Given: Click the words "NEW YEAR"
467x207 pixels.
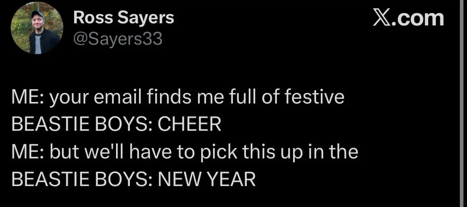Looking at the screenshot, I should pyautogui.click(x=207, y=180).
